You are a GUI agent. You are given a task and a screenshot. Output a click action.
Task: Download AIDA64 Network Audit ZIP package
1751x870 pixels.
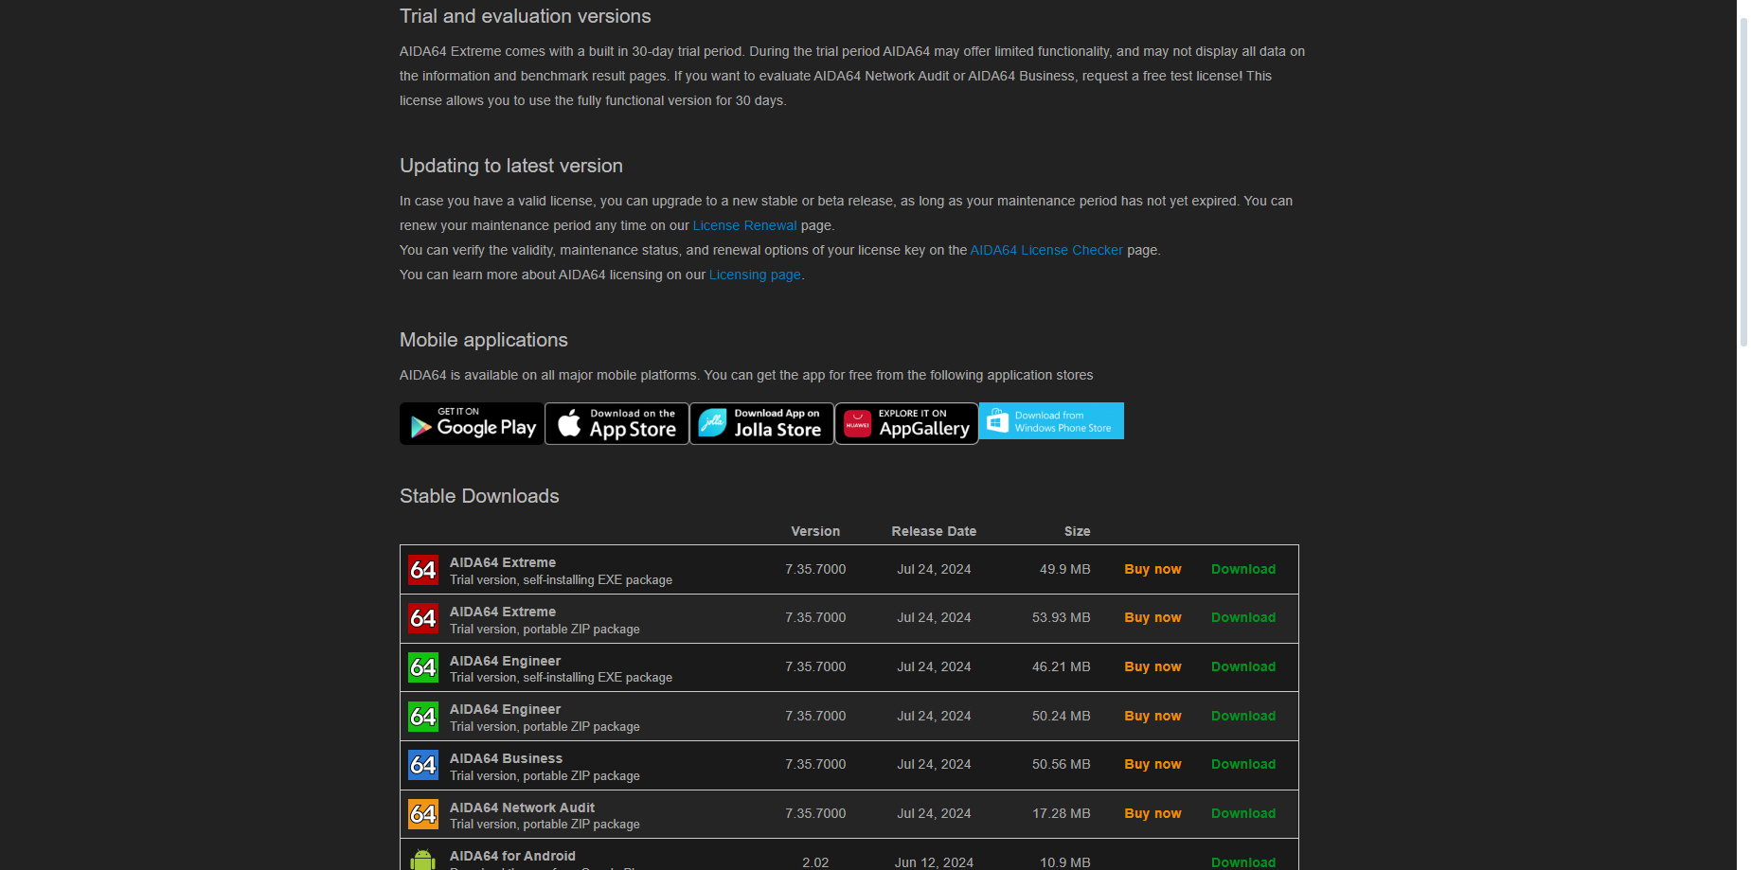pos(1243,813)
